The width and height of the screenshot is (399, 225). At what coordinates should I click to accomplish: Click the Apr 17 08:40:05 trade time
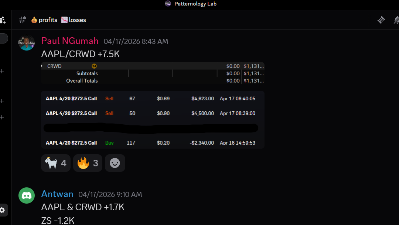238,98
